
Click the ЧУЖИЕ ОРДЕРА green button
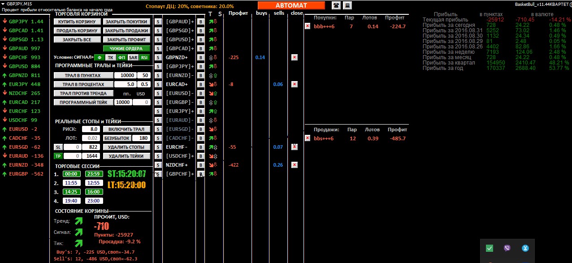click(x=126, y=48)
